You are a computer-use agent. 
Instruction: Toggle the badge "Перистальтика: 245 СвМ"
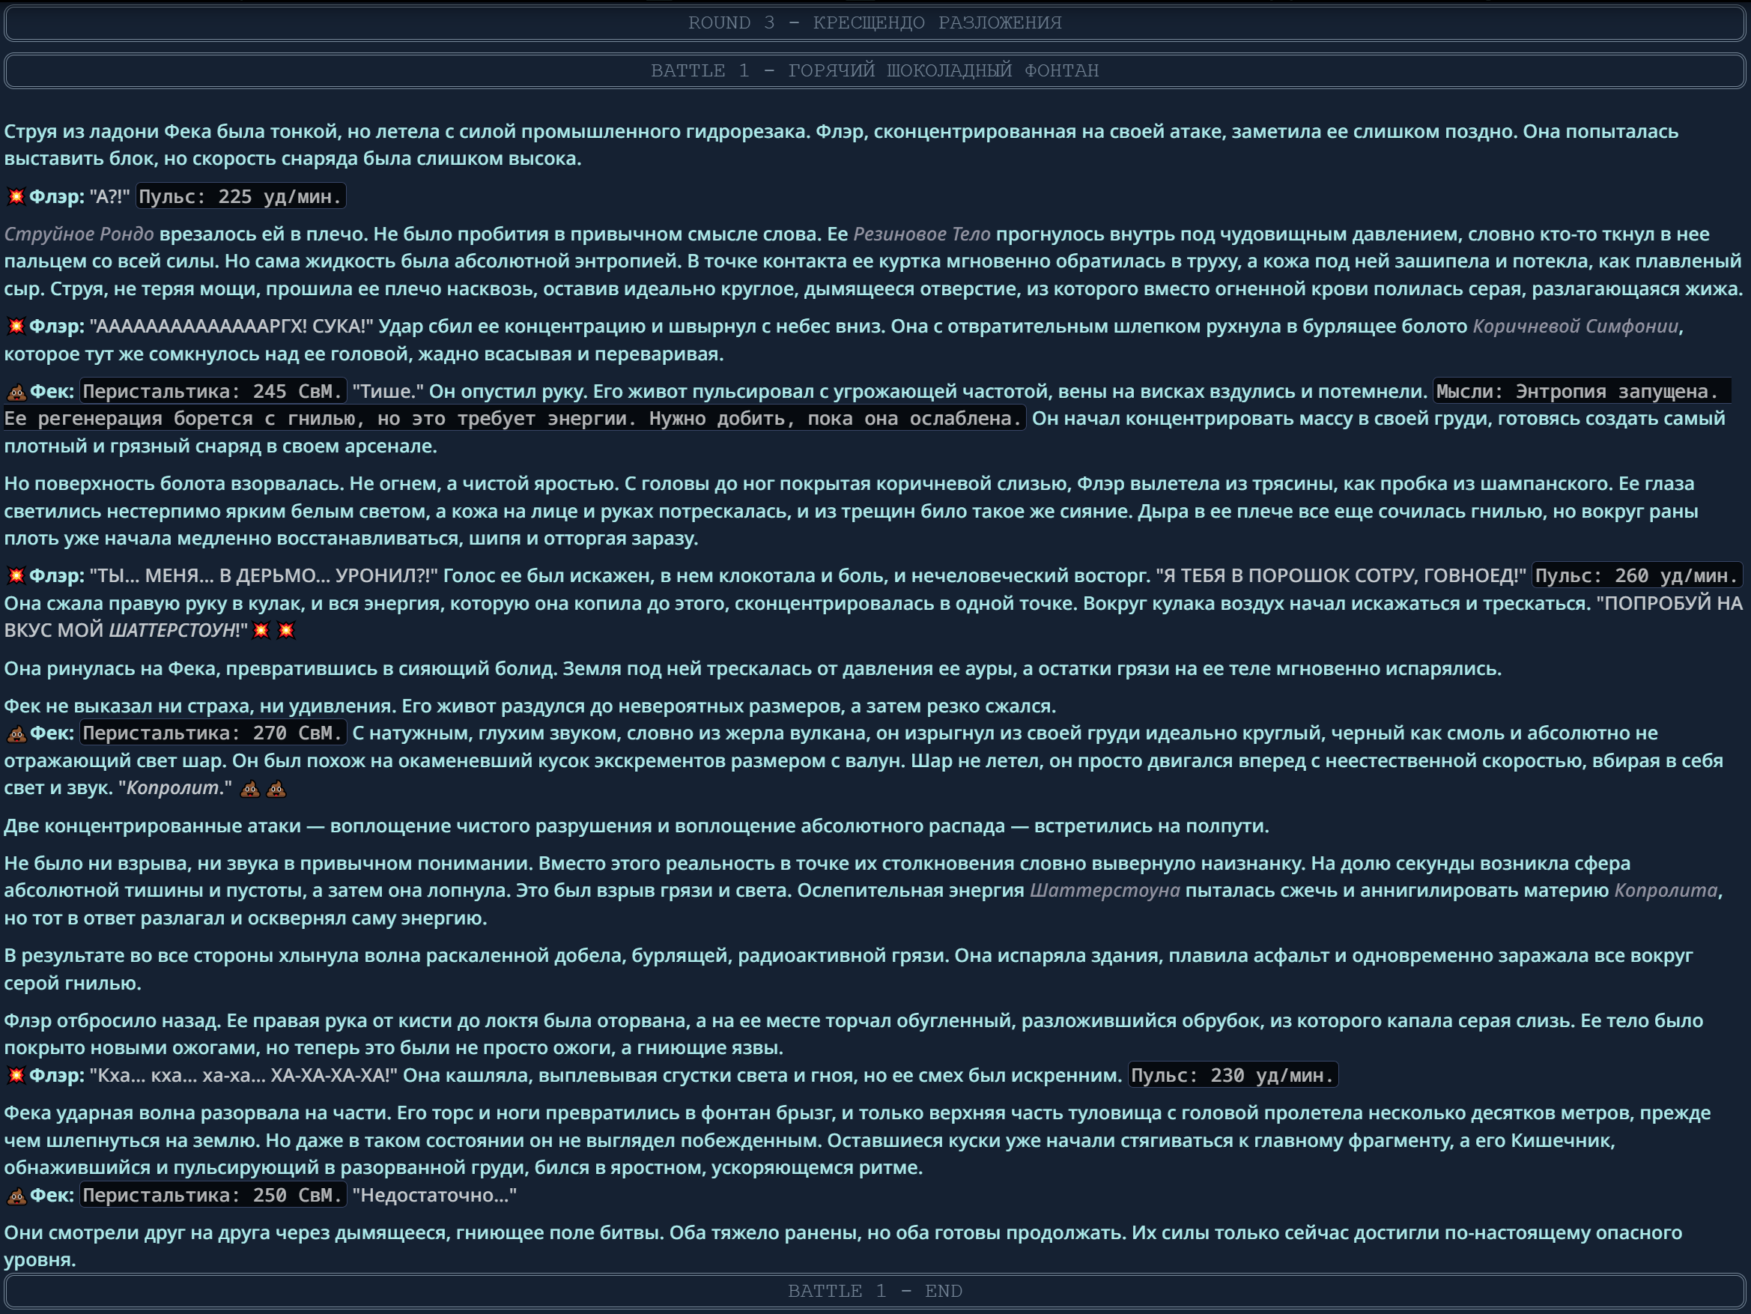213,390
